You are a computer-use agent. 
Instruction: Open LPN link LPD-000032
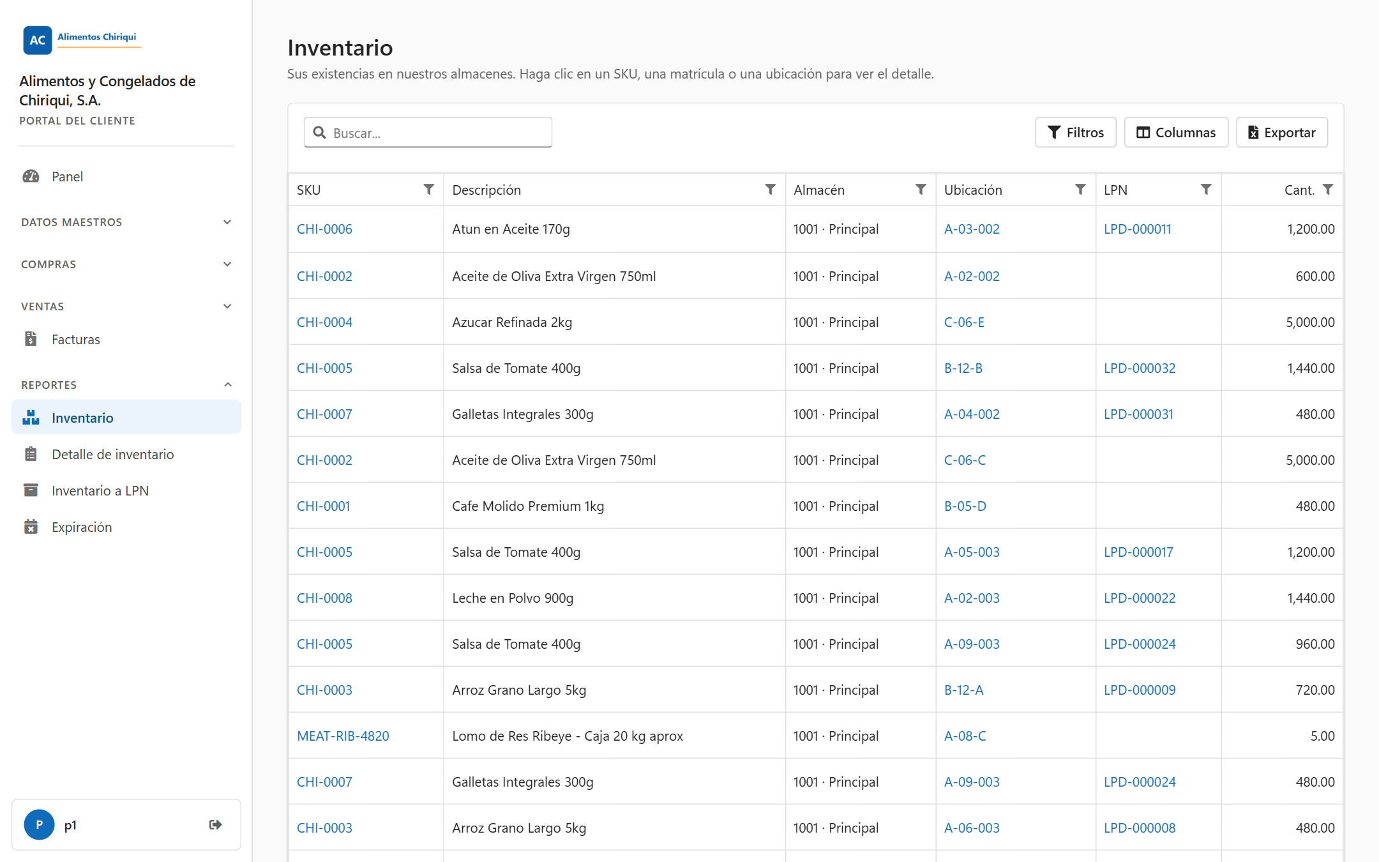click(x=1140, y=368)
